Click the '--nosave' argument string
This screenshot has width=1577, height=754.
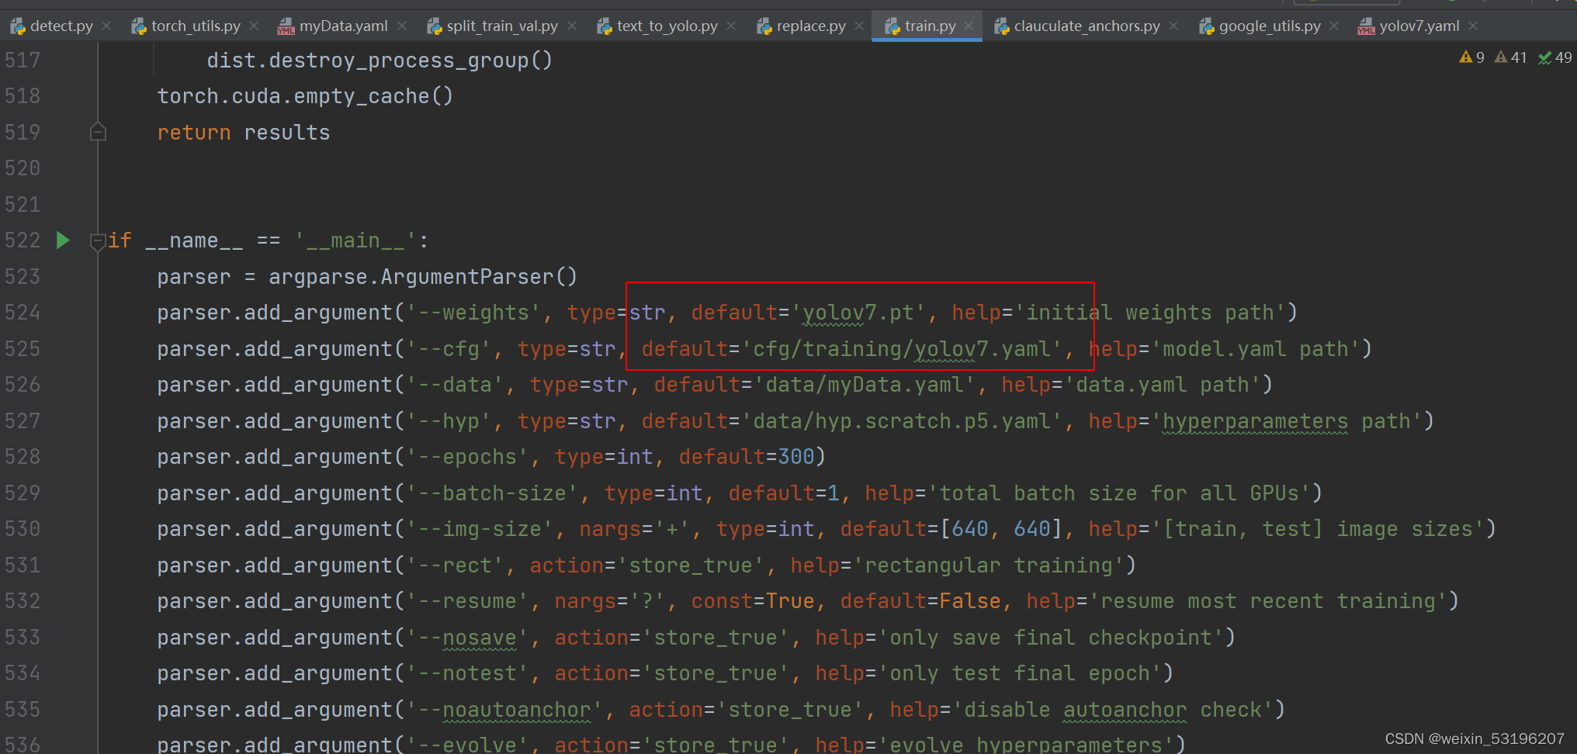tap(467, 638)
